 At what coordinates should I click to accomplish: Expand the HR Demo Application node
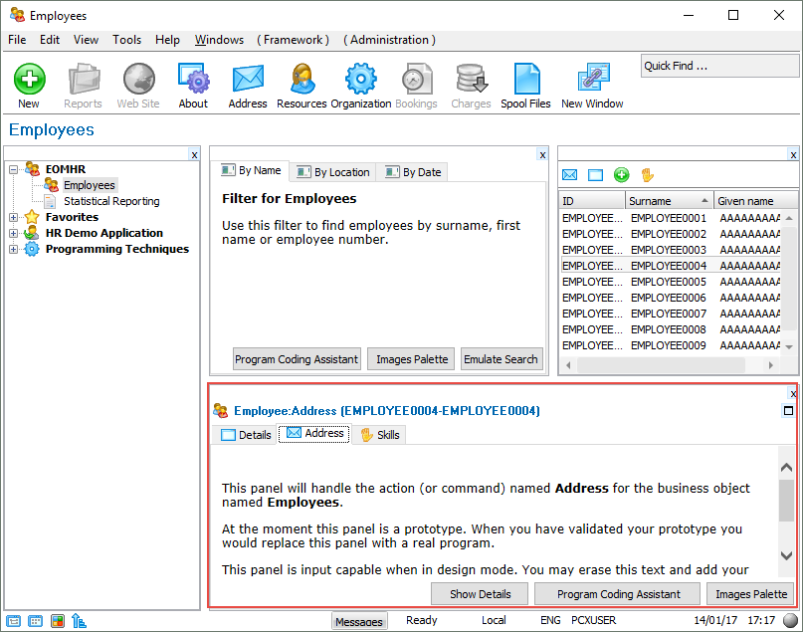13,233
